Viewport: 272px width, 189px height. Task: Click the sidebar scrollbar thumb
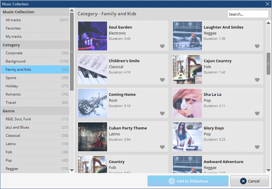point(72,51)
